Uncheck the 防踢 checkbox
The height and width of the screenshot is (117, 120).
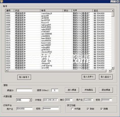click(102, 109)
